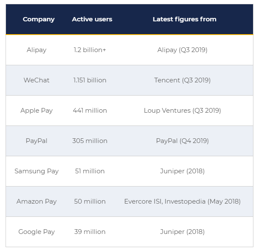Screen dimensions: 256x251
Task: Click the Company column header
Action: (x=38, y=19)
